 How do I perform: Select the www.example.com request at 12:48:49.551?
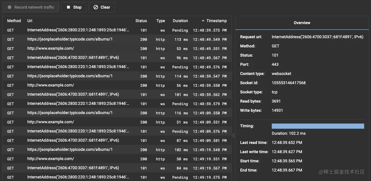coord(117,49)
